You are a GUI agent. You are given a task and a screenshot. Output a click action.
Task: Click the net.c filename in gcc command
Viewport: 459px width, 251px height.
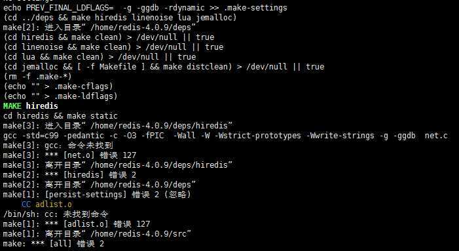(436, 135)
